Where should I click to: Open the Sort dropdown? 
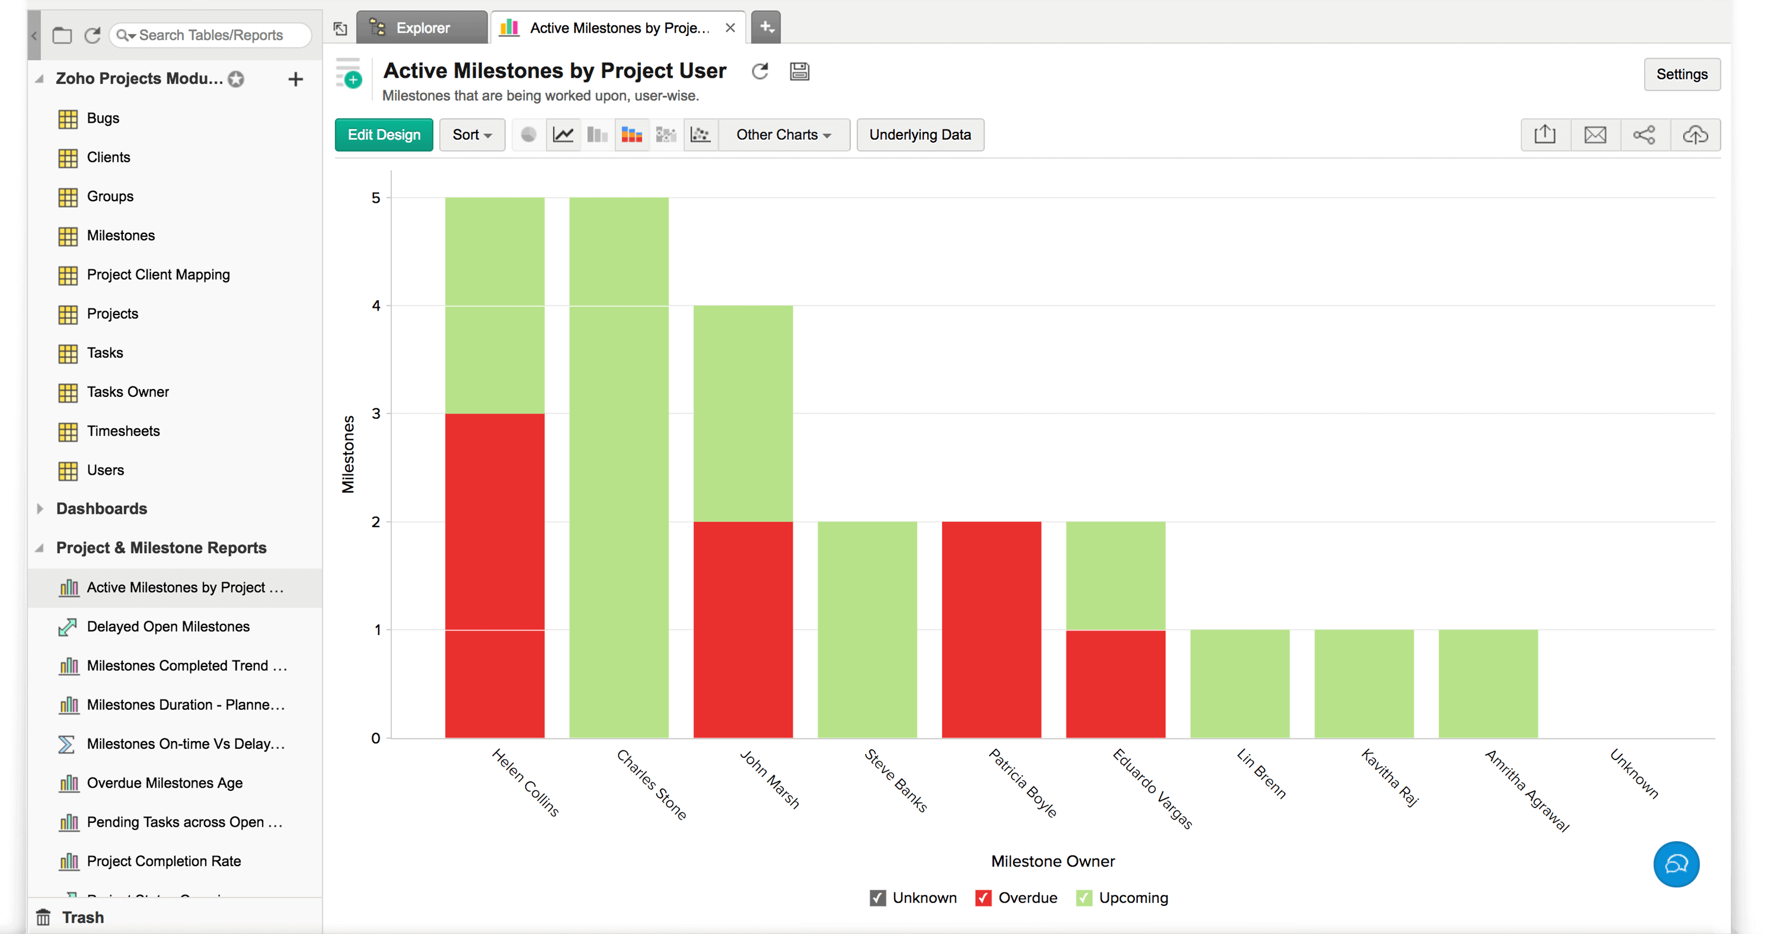pos(472,135)
